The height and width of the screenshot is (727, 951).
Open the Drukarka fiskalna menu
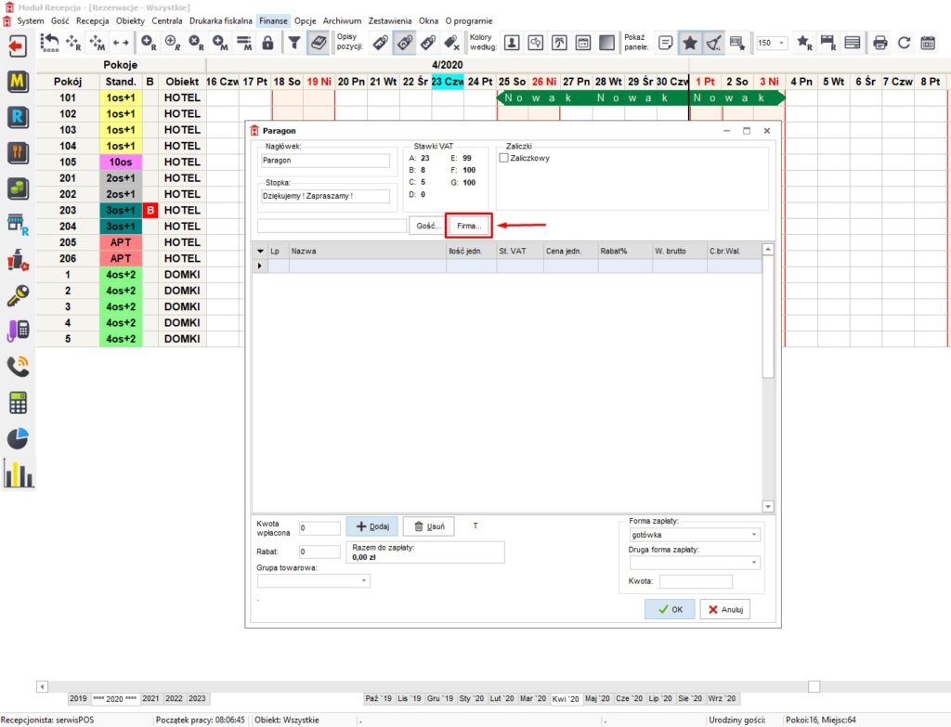coord(220,20)
